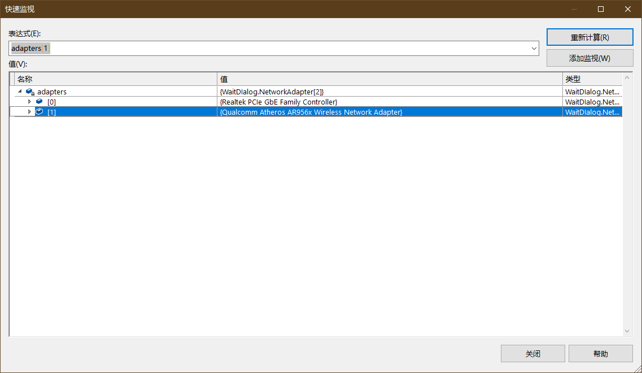Select the [1] row name
642x373 pixels.
(x=51, y=112)
